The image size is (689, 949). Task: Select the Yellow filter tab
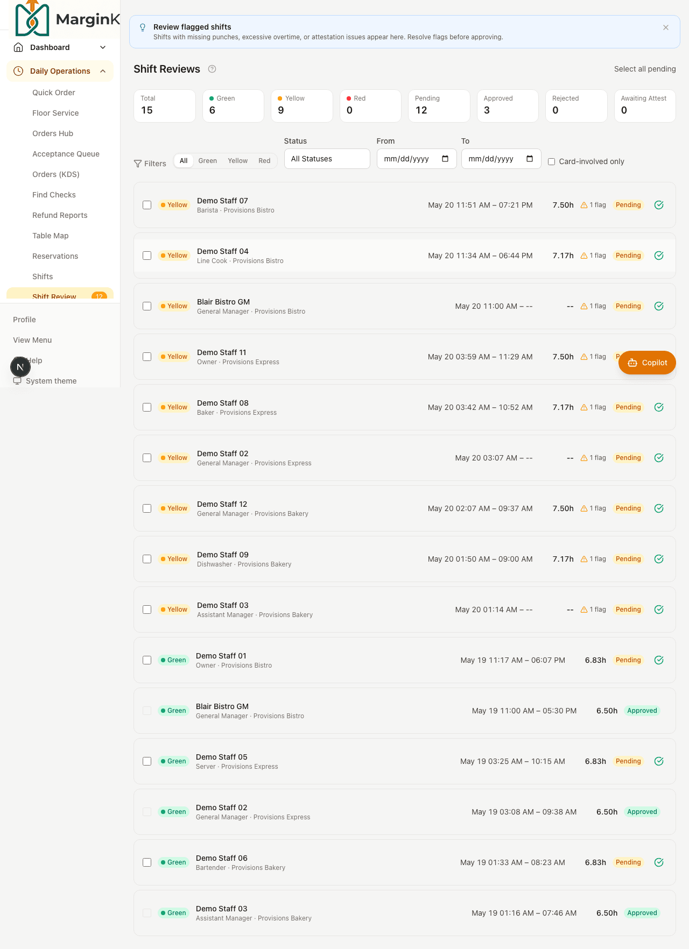237,161
